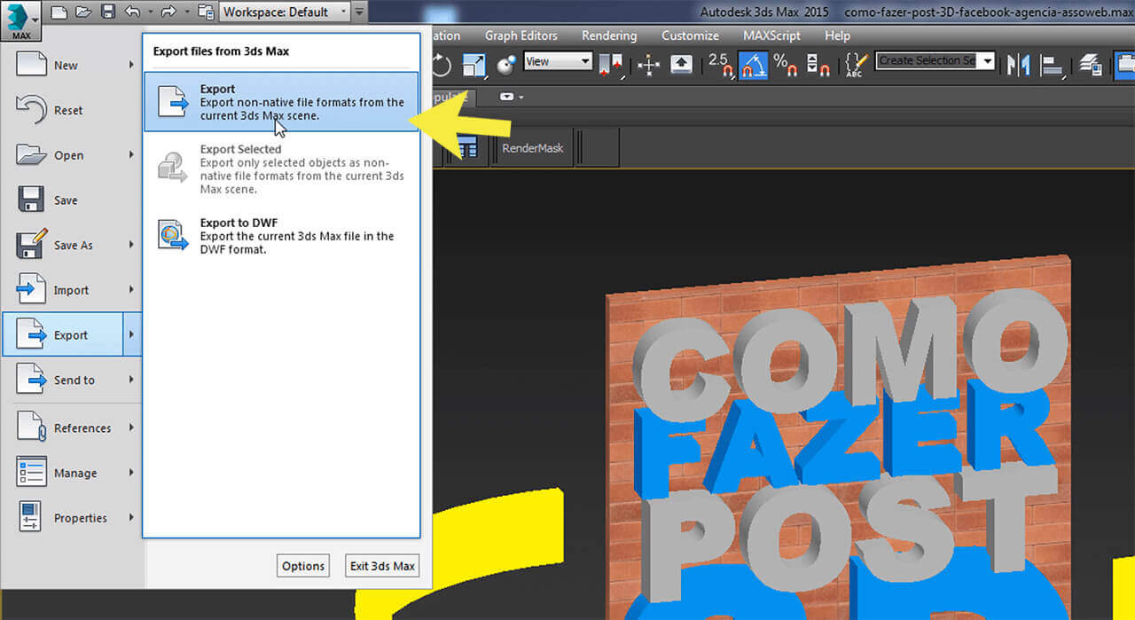1135x620 pixels.
Task: Click the 3ds Max application logo button
Action: point(20,20)
